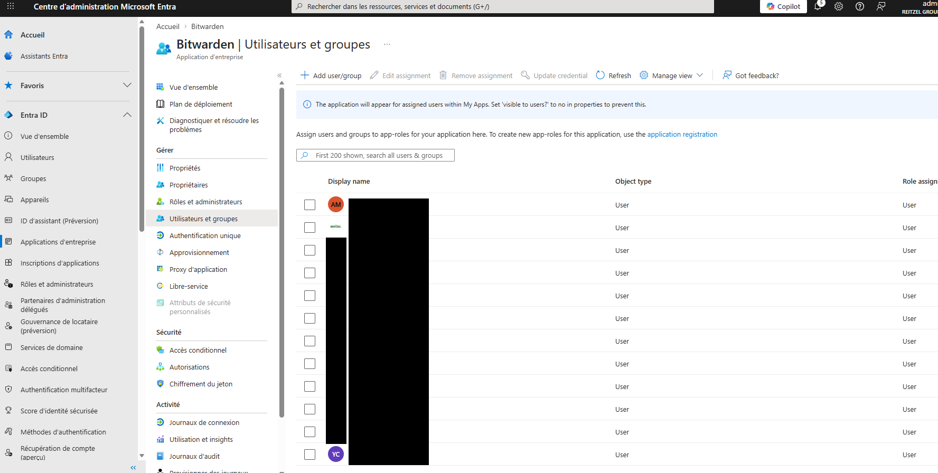Click the search all users & groups field
This screenshot has height=473, width=938.
[x=376, y=155]
